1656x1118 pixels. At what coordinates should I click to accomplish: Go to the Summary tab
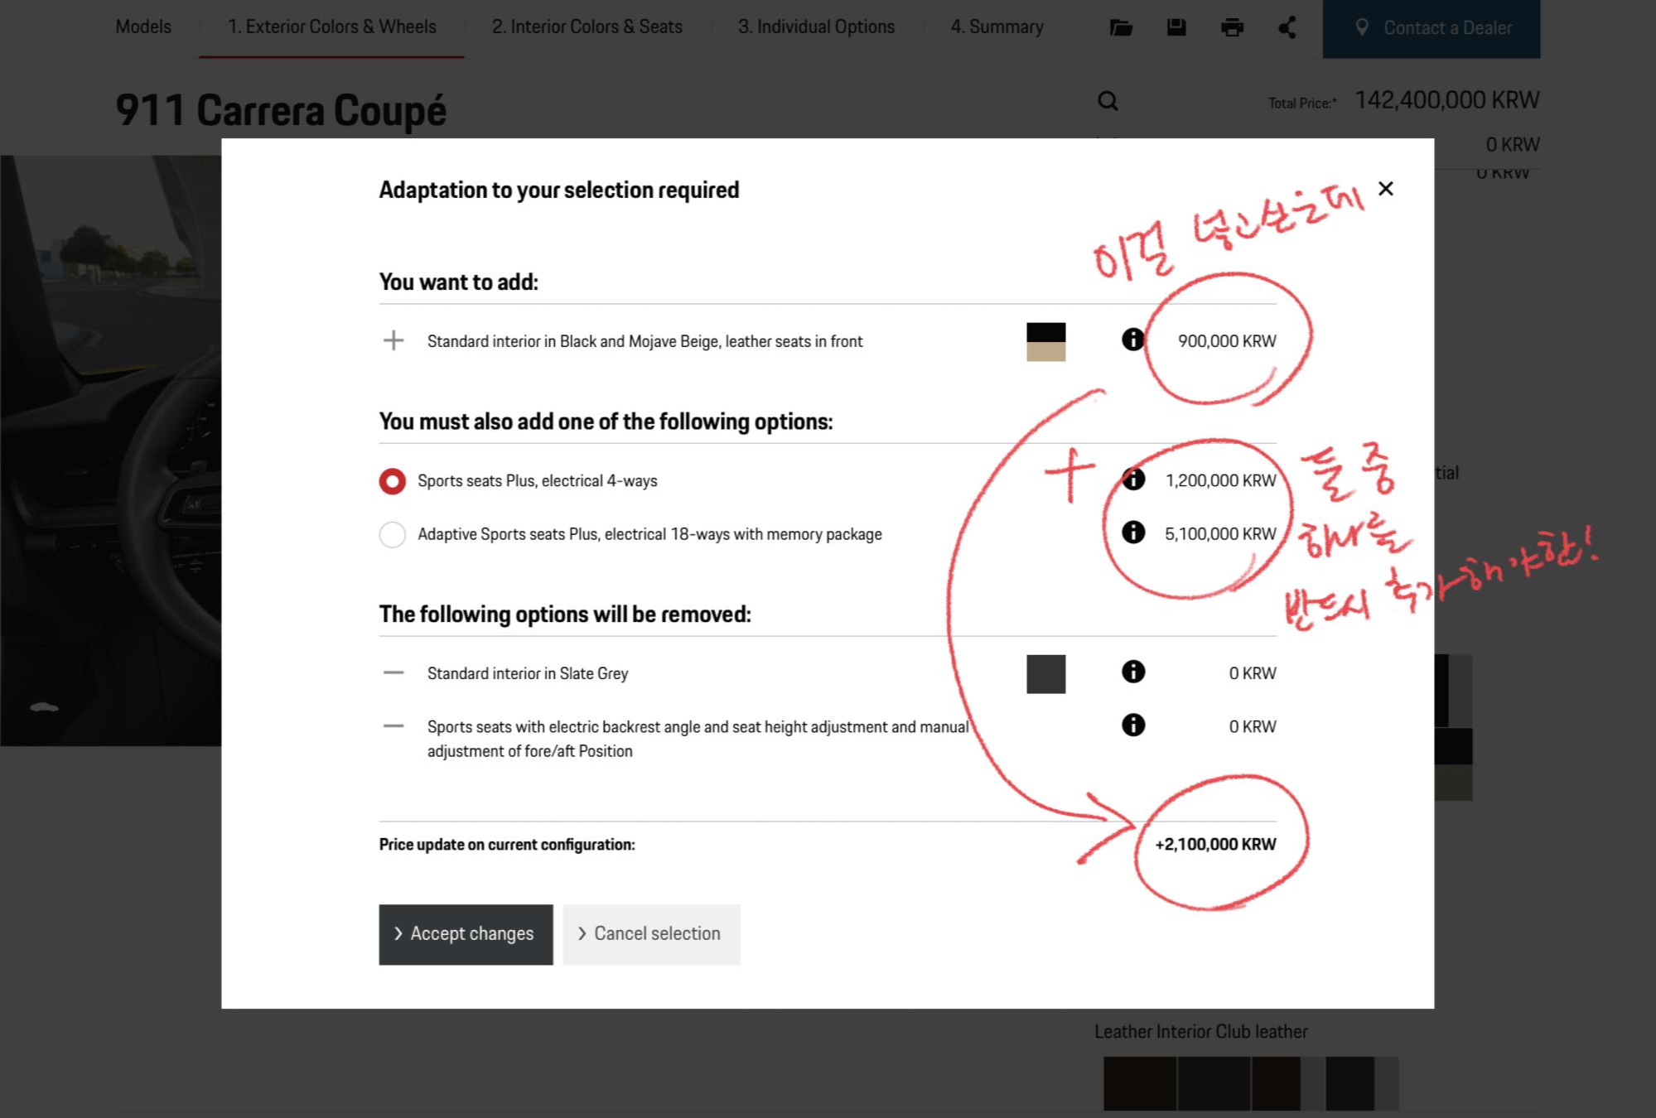[997, 27]
